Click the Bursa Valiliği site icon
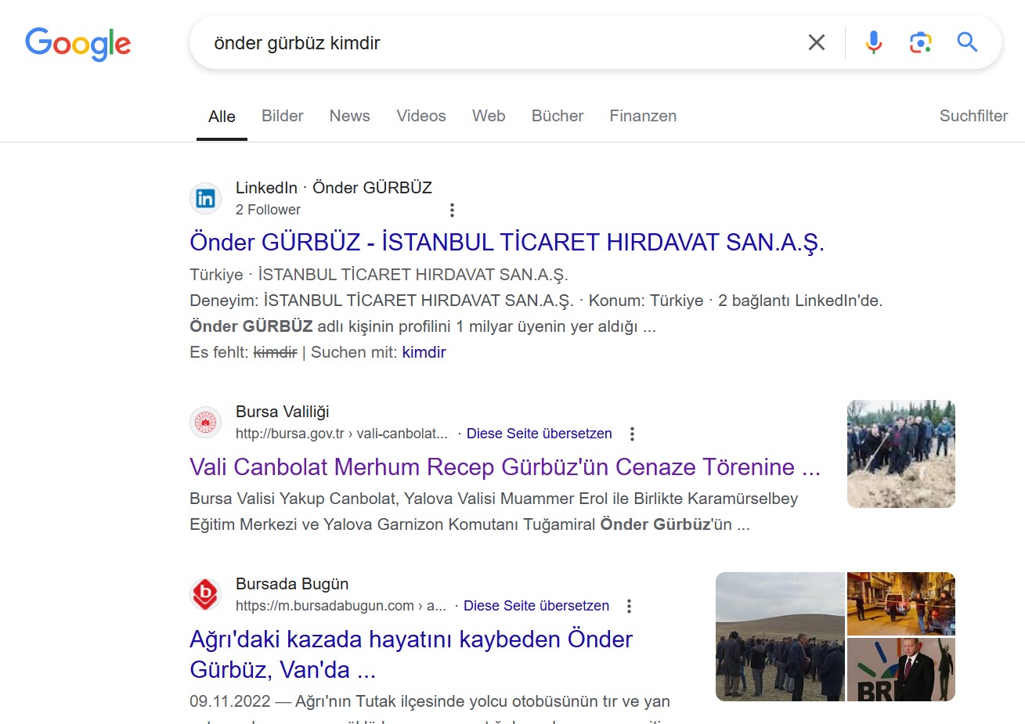Viewport: 1025px width, 724px height. pos(205,423)
